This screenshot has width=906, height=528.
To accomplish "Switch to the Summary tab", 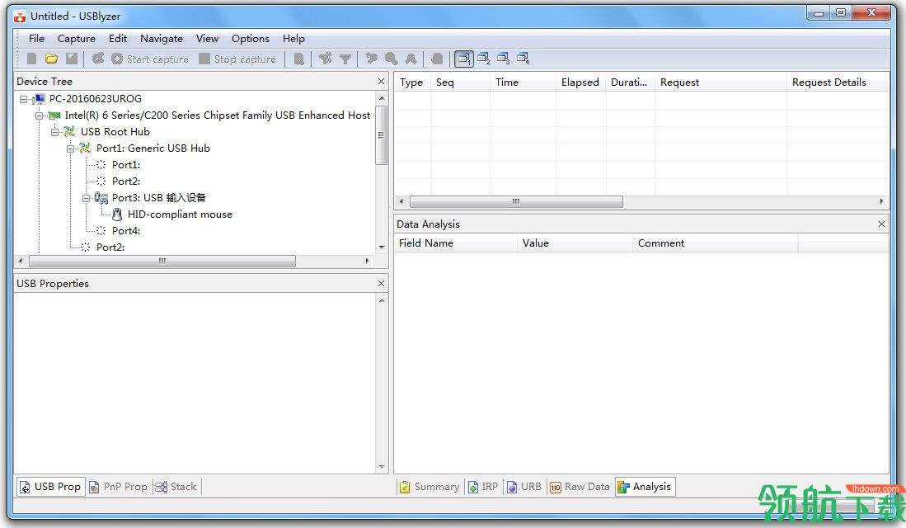I will [430, 487].
